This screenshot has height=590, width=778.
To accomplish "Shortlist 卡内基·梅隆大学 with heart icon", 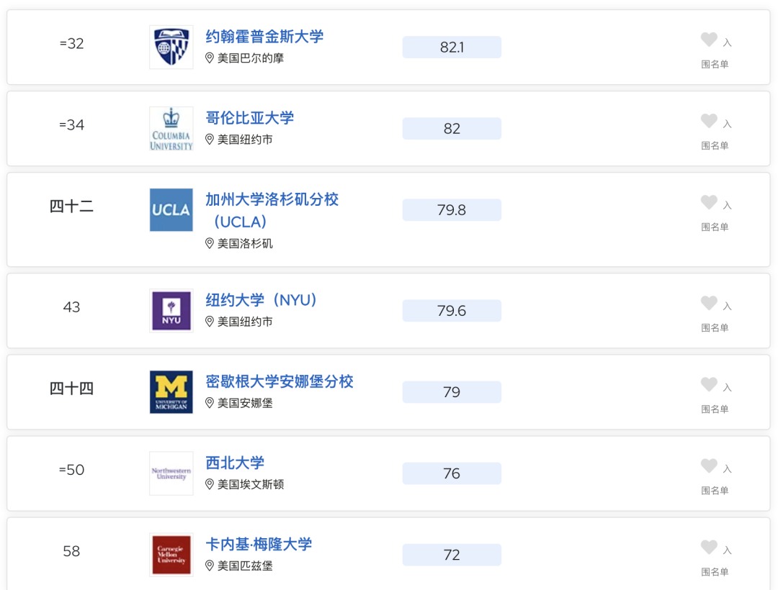I will 709,547.
